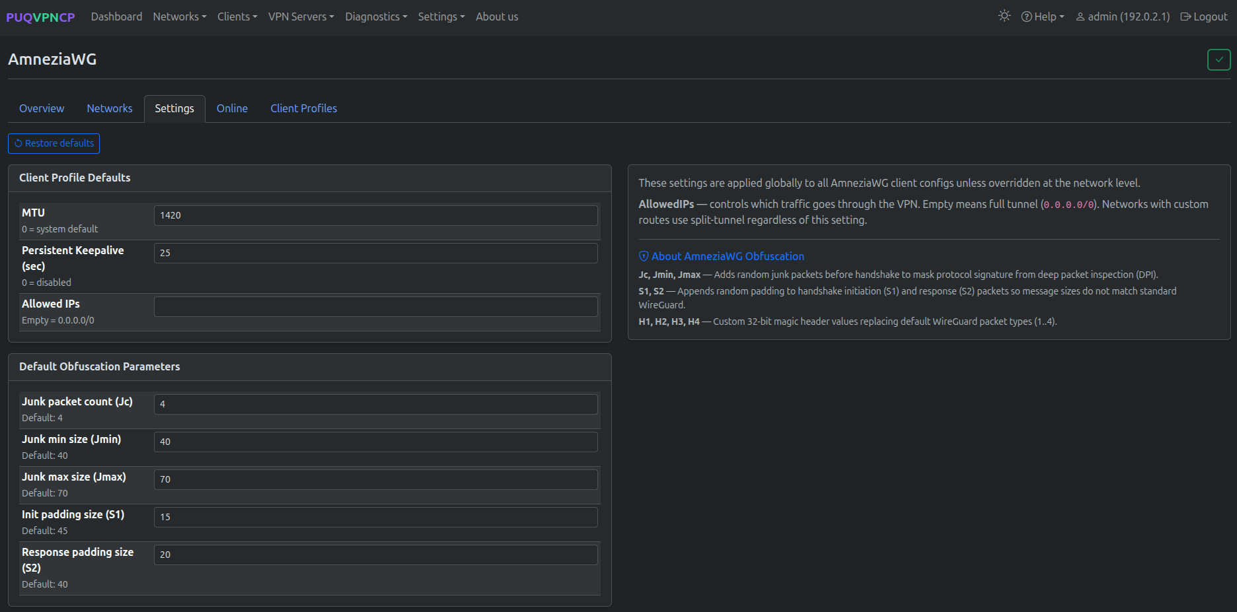Click the pink 0.0.0.0/0 code text
The width and height of the screenshot is (1237, 612).
tap(1068, 205)
